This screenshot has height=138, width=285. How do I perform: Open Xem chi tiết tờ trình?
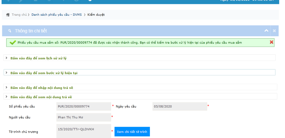132,132
